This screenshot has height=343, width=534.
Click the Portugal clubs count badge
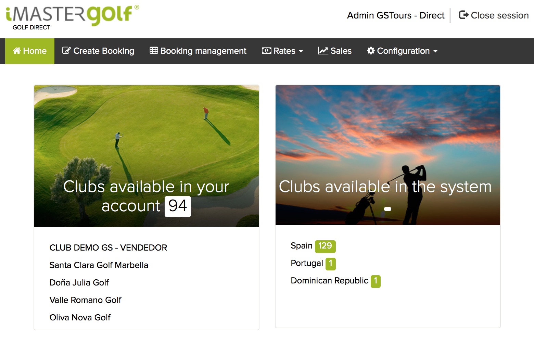click(x=330, y=264)
